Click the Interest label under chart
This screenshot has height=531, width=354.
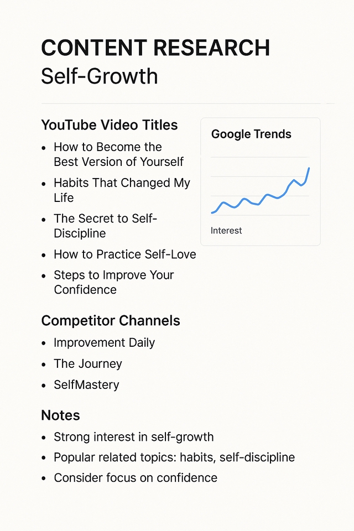[x=226, y=231]
